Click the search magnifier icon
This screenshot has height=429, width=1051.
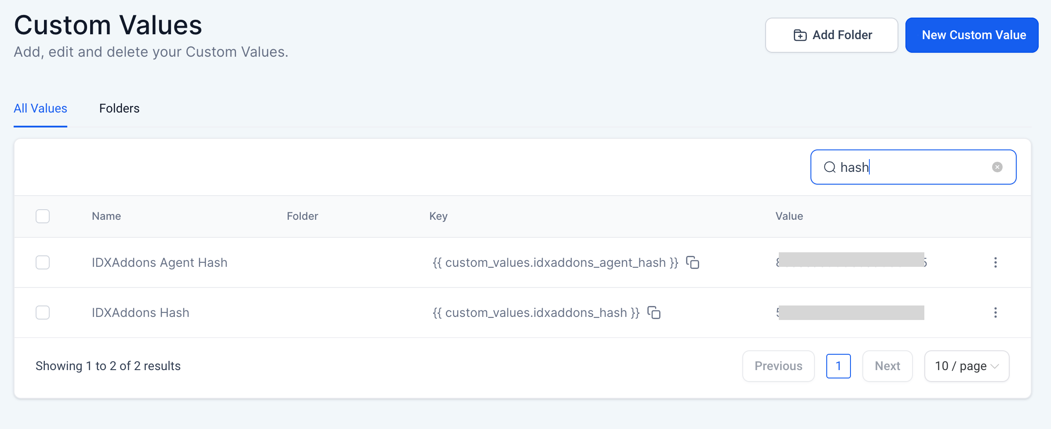(x=829, y=167)
